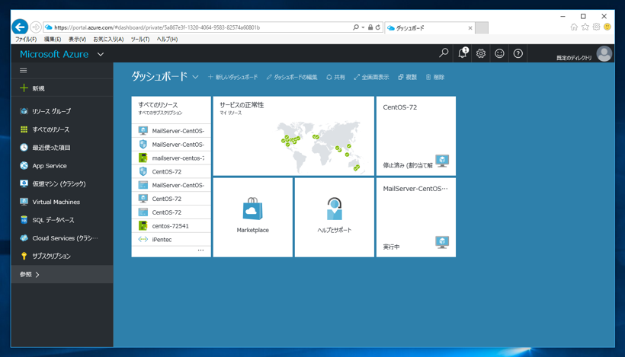
Task: Open the ツール(T) menu
Action: (140, 39)
